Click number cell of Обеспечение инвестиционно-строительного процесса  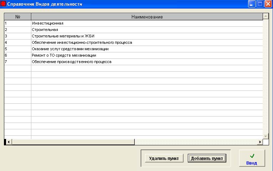click(17, 43)
